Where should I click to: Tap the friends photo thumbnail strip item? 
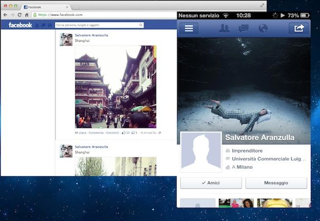(x=236, y=203)
